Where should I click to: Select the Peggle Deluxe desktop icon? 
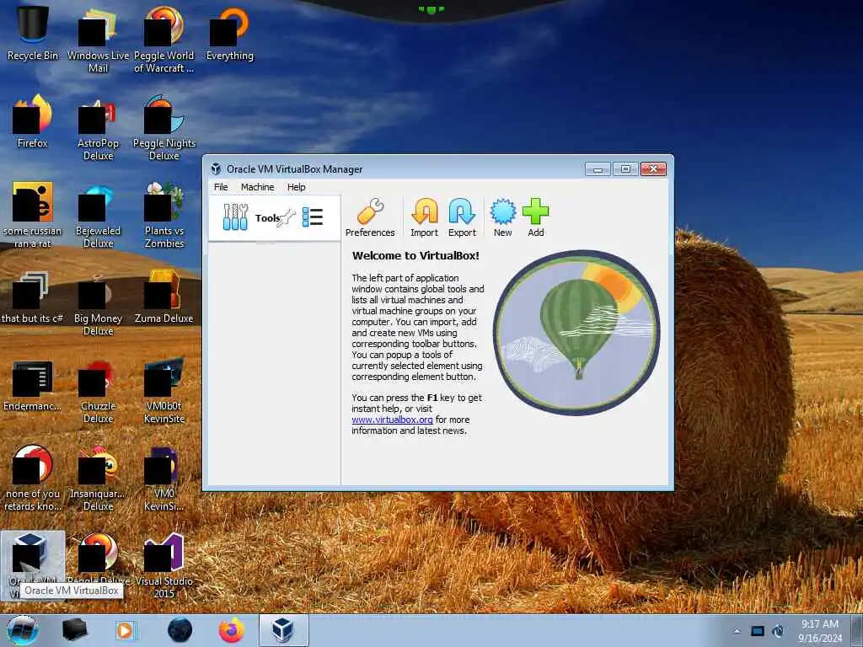coord(98,559)
